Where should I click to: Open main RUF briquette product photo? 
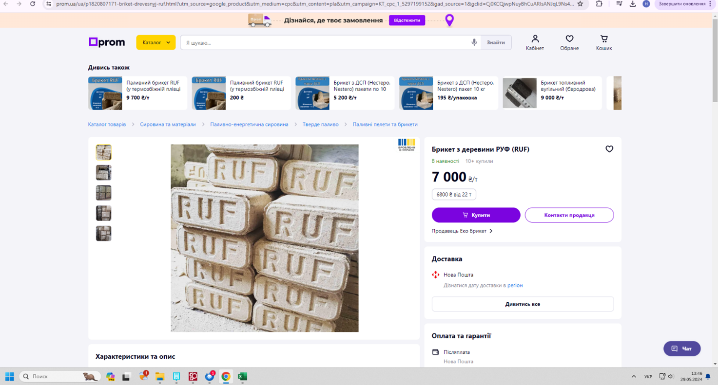[265, 238]
